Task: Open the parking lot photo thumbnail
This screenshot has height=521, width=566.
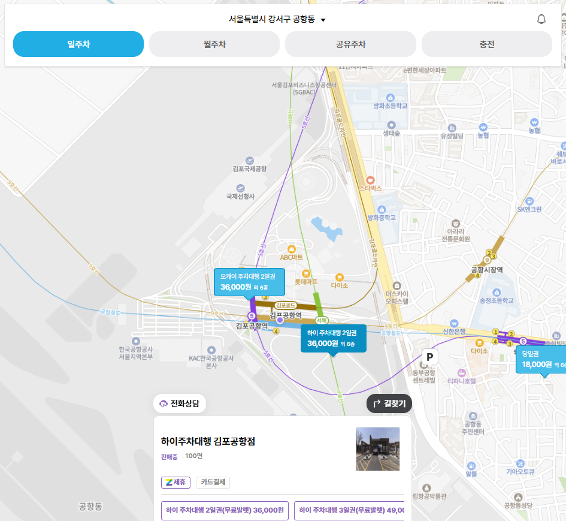Action: tap(378, 448)
